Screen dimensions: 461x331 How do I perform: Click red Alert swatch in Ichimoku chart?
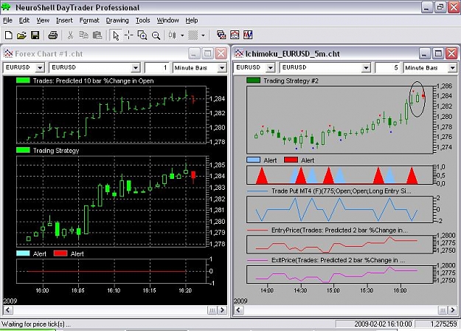click(291, 160)
